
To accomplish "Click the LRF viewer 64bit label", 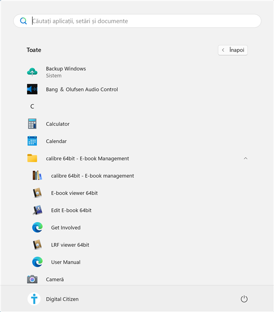I will pyautogui.click(x=70, y=245).
